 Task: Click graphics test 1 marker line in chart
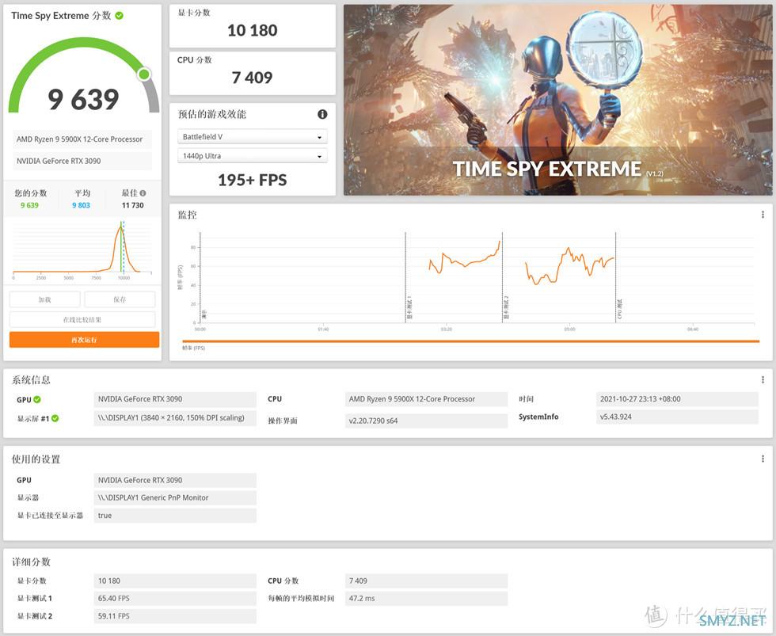click(x=405, y=277)
